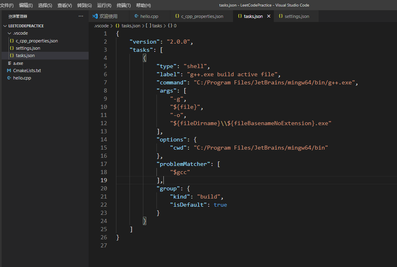This screenshot has width=397, height=267.
Task: Click the tasks segment in the breadcrumb
Action: coord(158,25)
